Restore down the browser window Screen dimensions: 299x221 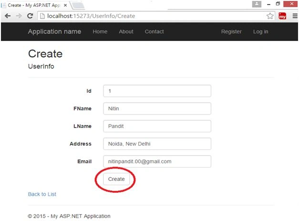[278, 4]
